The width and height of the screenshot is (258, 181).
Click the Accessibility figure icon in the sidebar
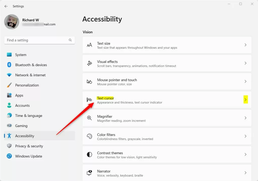pyautogui.click(x=9, y=136)
